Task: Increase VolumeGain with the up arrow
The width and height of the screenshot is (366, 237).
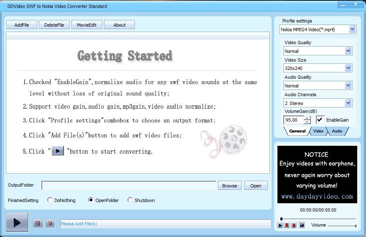Action: tap(307, 118)
